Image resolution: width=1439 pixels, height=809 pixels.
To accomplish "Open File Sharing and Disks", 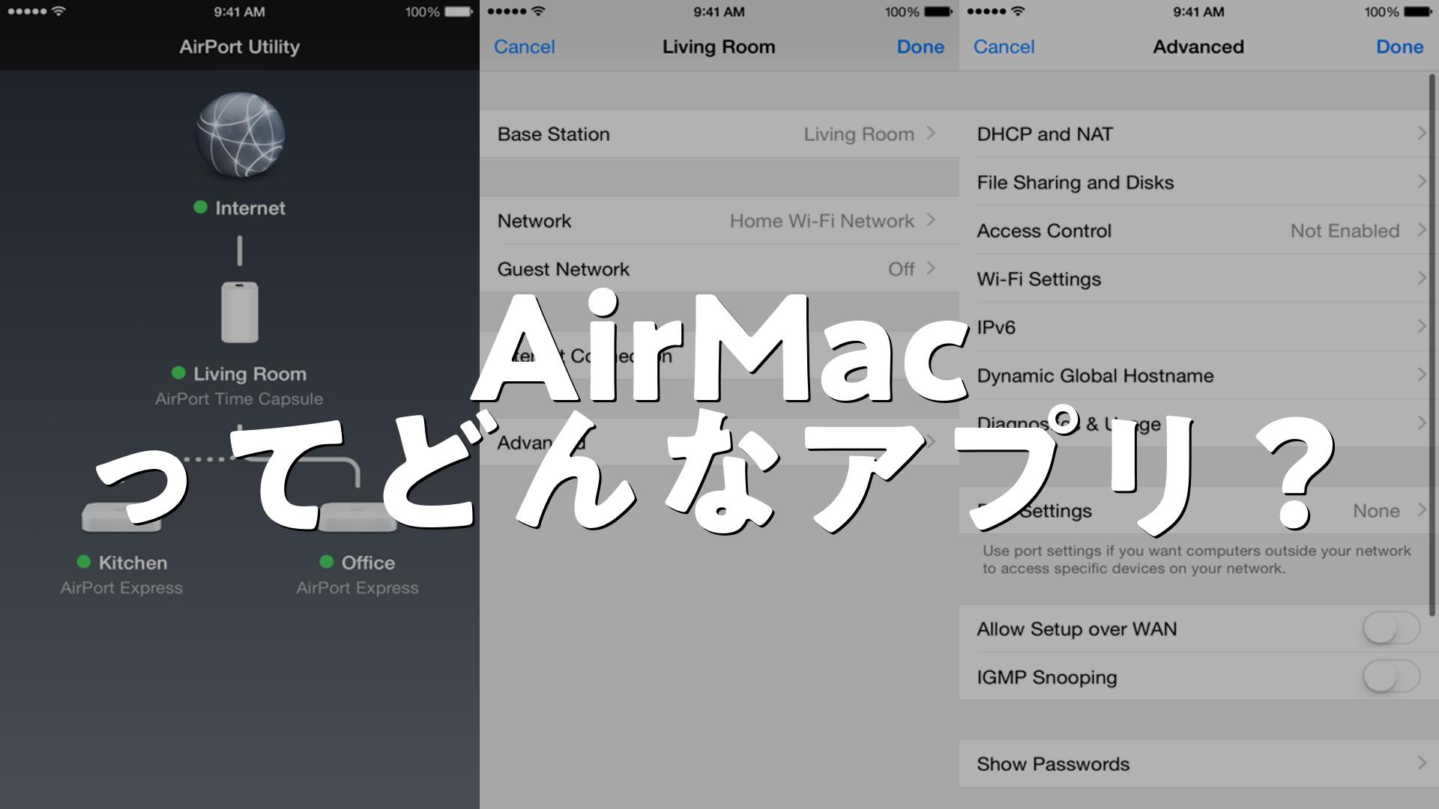I will [x=1199, y=182].
